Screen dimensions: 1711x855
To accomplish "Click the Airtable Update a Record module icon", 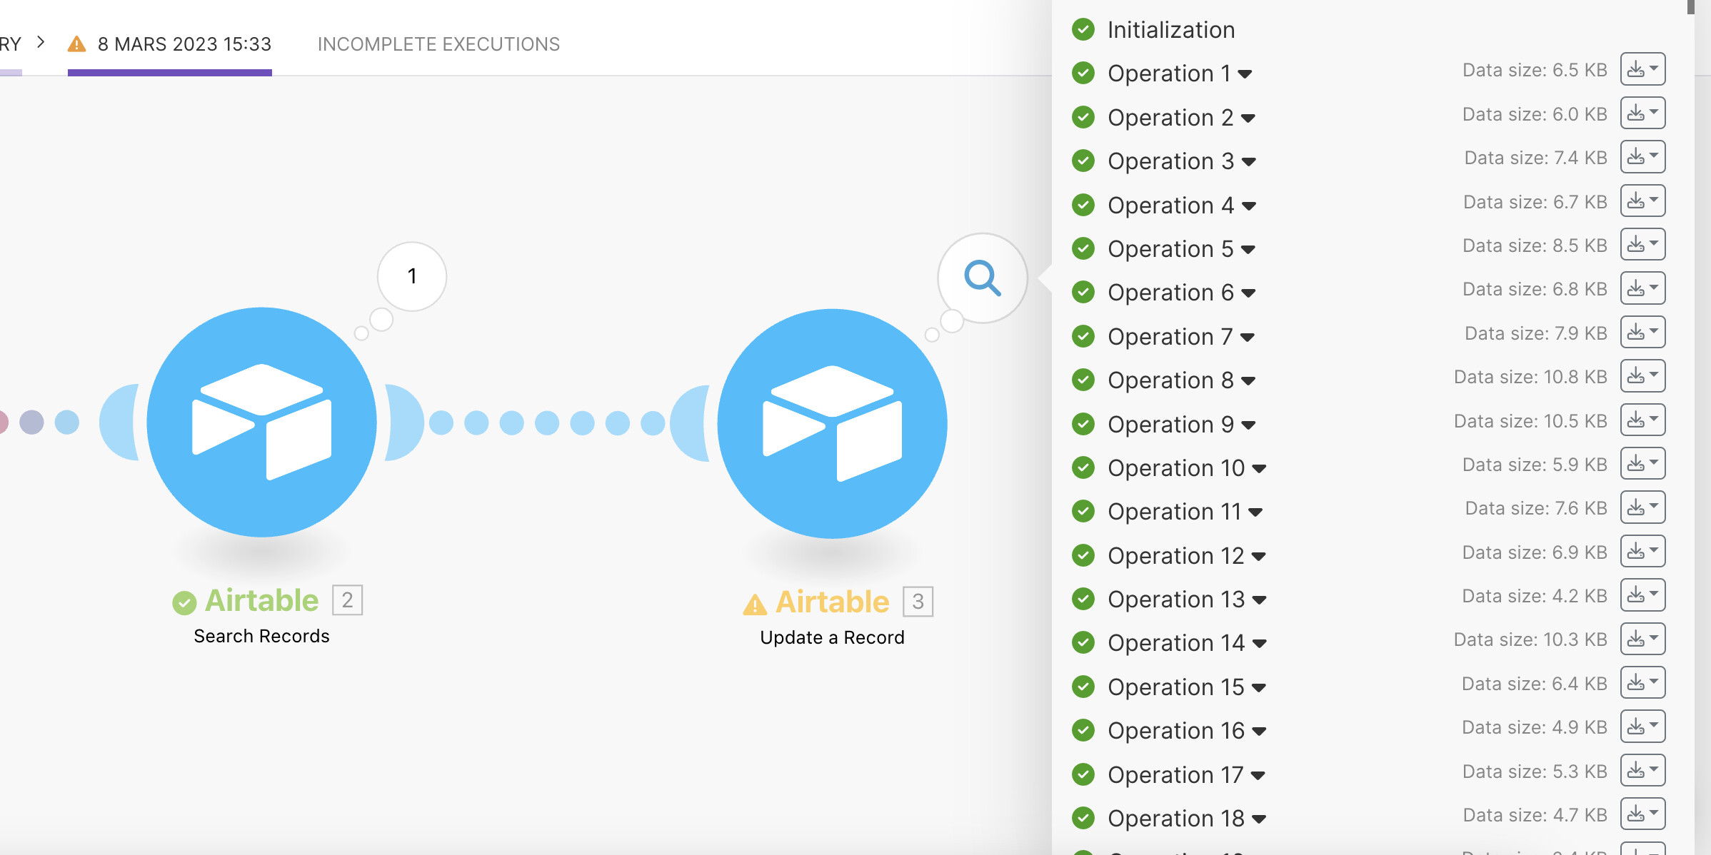I will click(x=832, y=423).
